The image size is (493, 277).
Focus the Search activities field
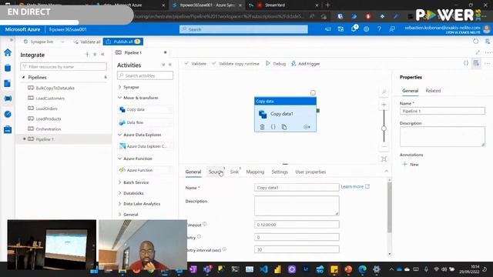tap(145, 75)
